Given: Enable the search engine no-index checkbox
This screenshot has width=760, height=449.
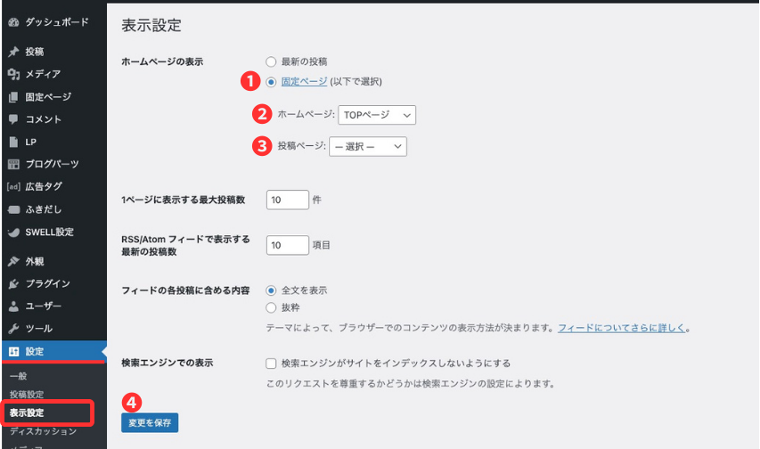Looking at the screenshot, I should tap(272, 363).
